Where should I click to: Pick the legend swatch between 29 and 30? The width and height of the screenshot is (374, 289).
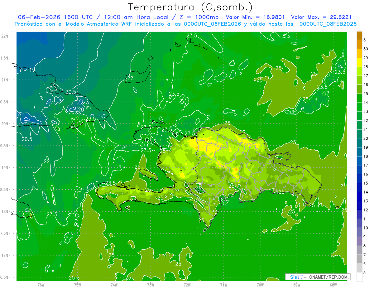tap(359, 53)
